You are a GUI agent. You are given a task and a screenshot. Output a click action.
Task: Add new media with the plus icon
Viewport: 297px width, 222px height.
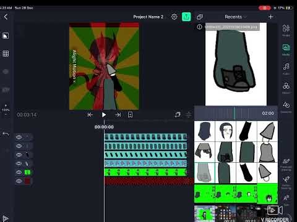[271, 17]
